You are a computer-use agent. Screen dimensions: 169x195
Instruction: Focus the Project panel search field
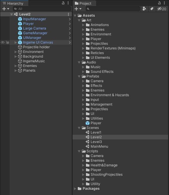tap(113, 9)
